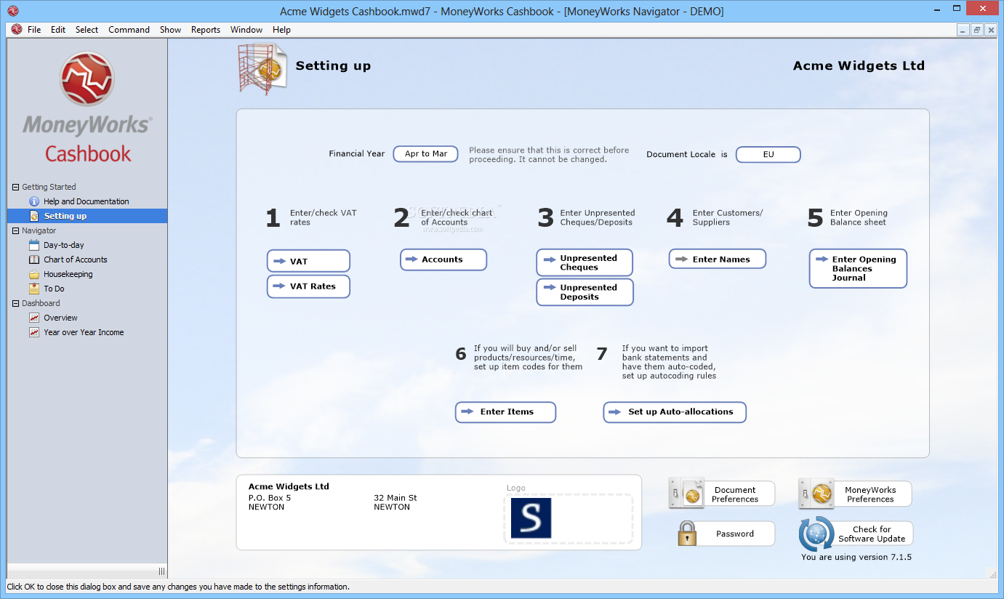
Task: Click the Unpresented Cheques button
Action: pos(585,262)
